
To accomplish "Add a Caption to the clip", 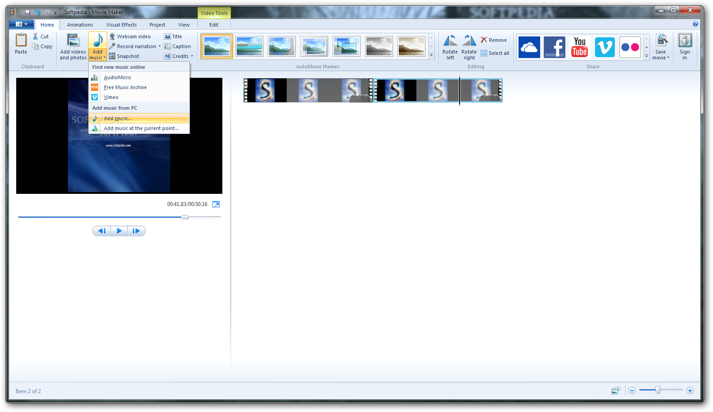I will tap(177, 46).
